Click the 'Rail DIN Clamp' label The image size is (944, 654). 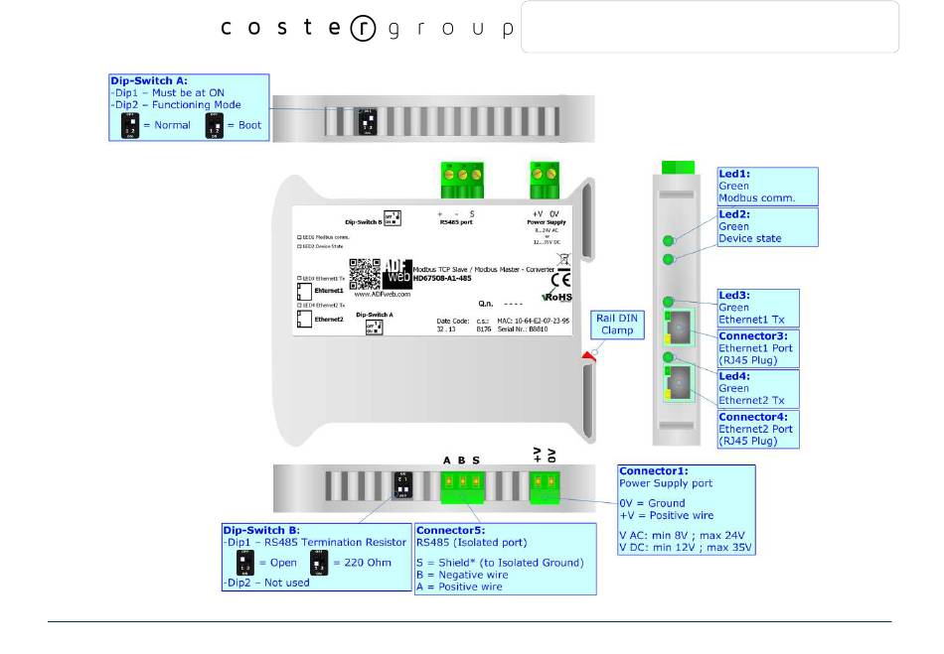(617, 324)
